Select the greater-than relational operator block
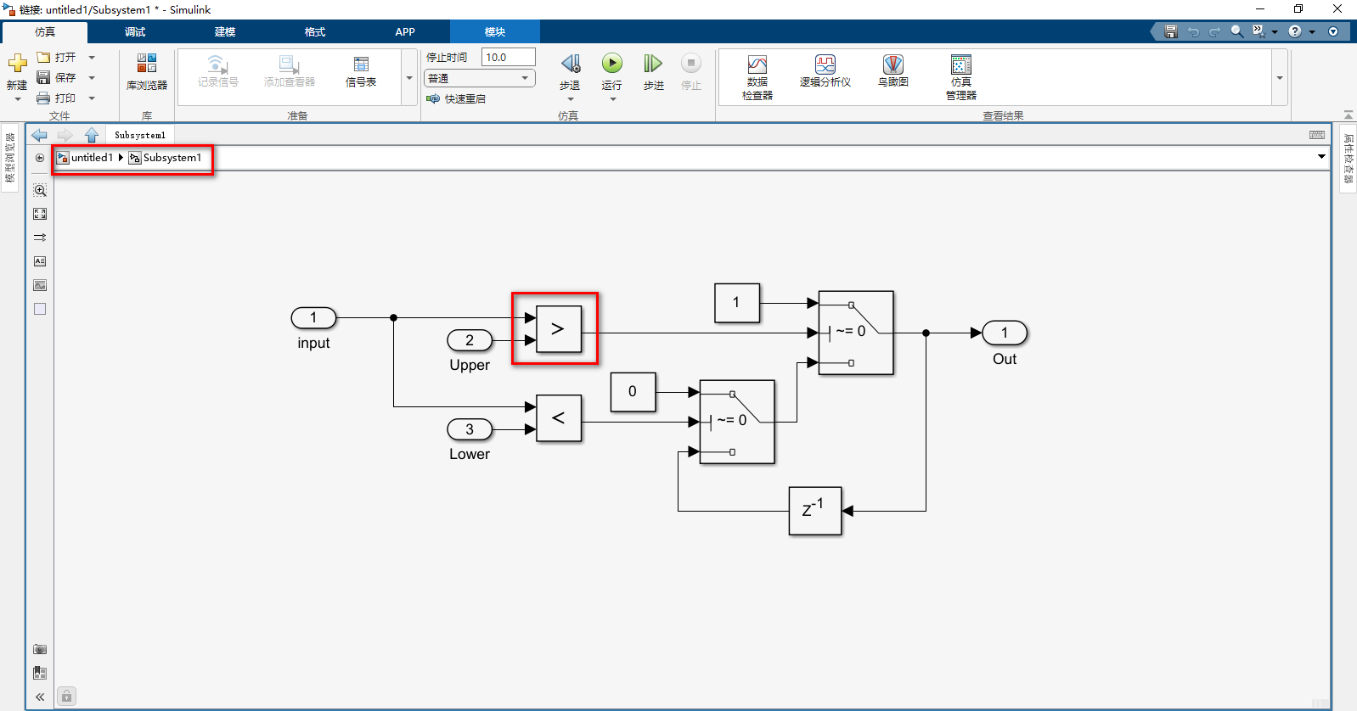This screenshot has width=1357, height=711. (559, 329)
